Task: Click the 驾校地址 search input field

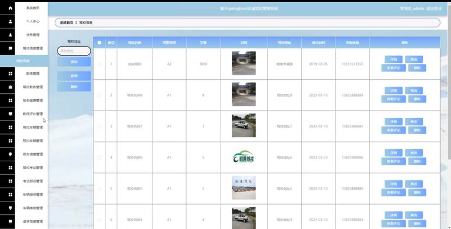Action: tap(74, 51)
